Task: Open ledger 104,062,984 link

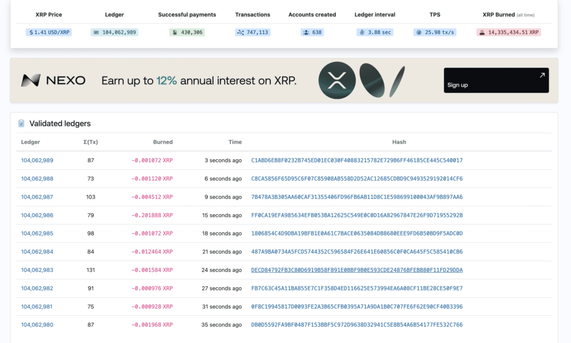Action: 37,252
